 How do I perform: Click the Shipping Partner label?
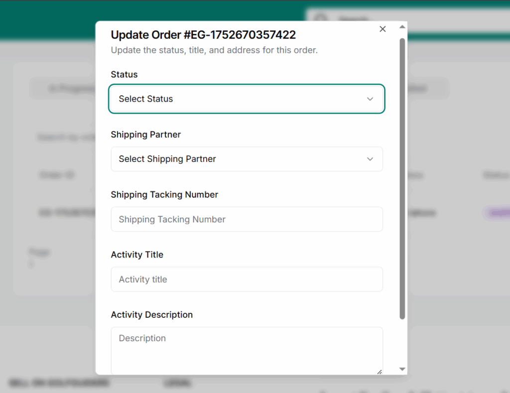coord(145,134)
